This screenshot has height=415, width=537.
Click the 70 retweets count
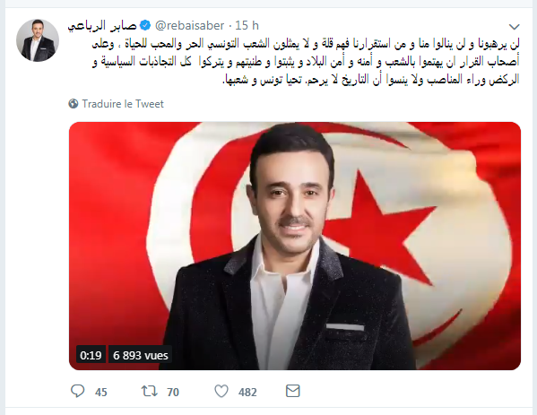click(173, 392)
